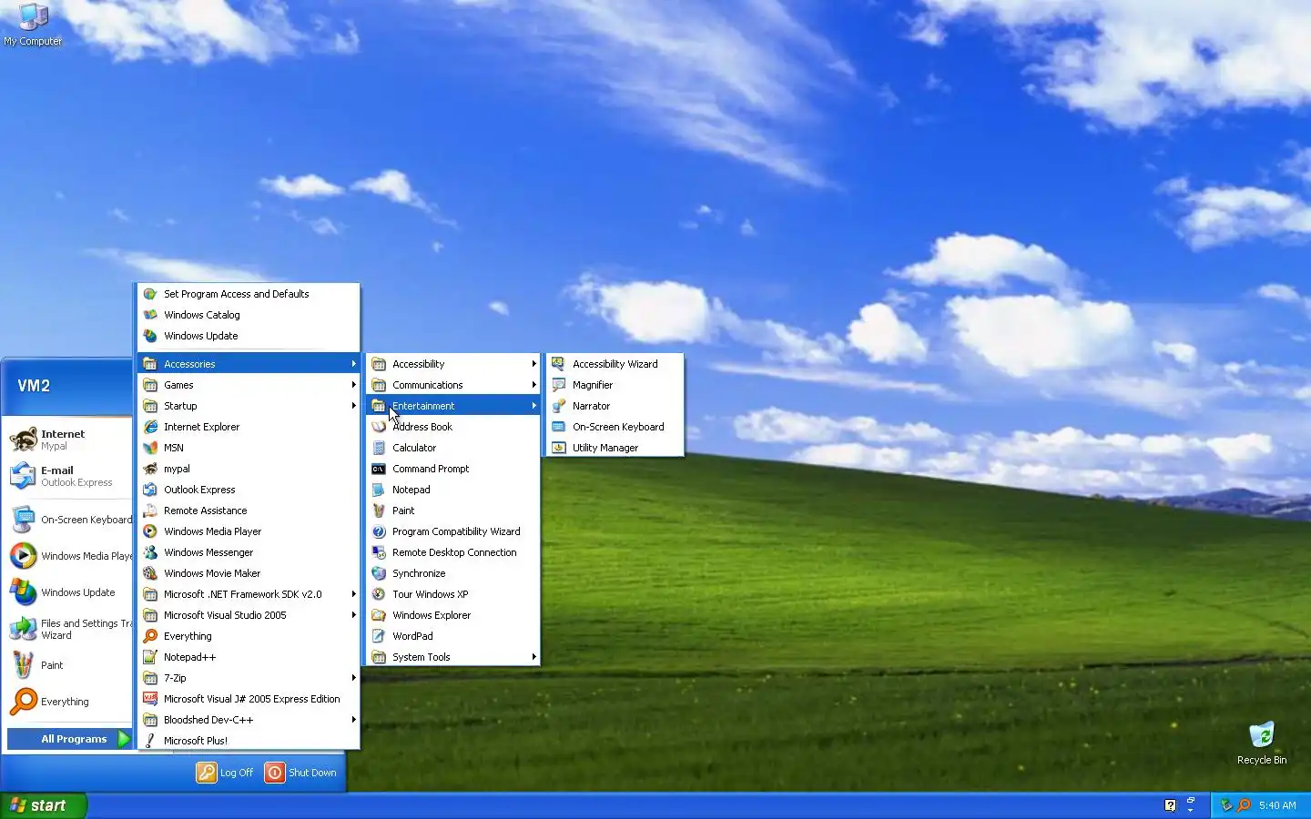Launch Utility Manager
The width and height of the screenshot is (1311, 819).
click(x=615, y=448)
